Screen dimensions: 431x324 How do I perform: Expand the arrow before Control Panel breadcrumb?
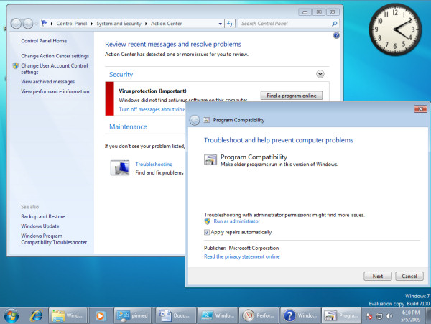pyautogui.click(x=52, y=24)
